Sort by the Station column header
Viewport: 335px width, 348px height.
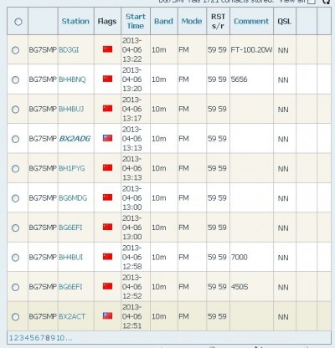[75, 21]
